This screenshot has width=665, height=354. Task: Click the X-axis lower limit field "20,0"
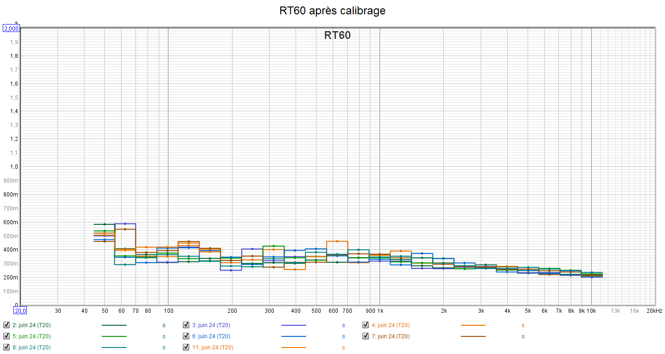pyautogui.click(x=20, y=310)
